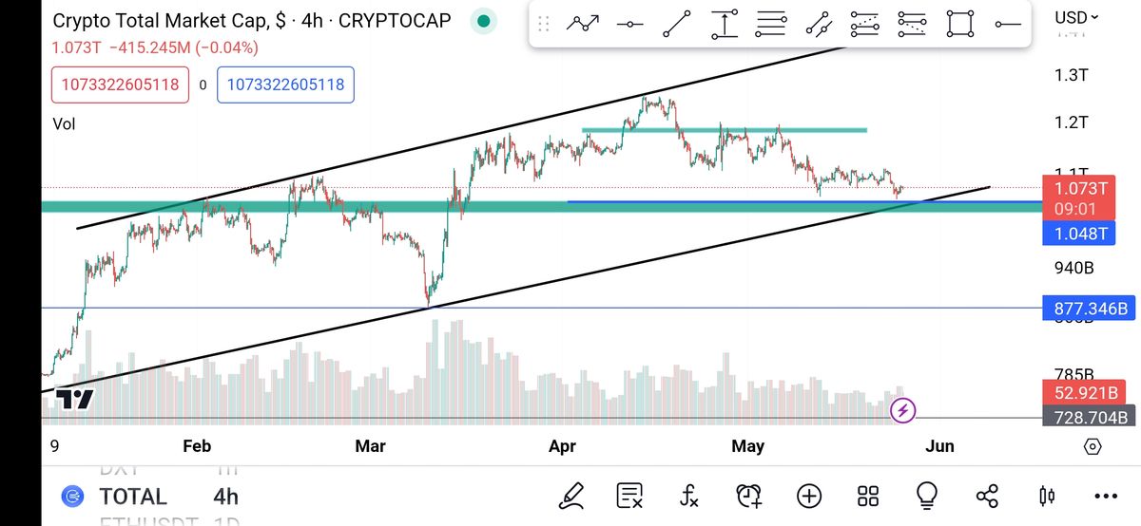Add a new price alert
This screenshot has height=526, width=1141.
tap(749, 496)
